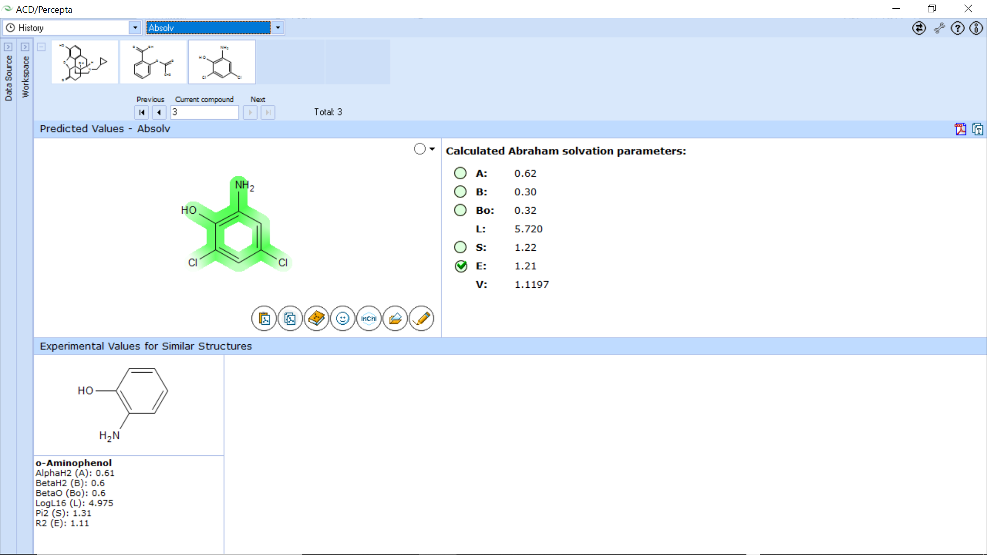Click the pencil edit structure icon
The height and width of the screenshot is (555, 987).
click(x=421, y=319)
